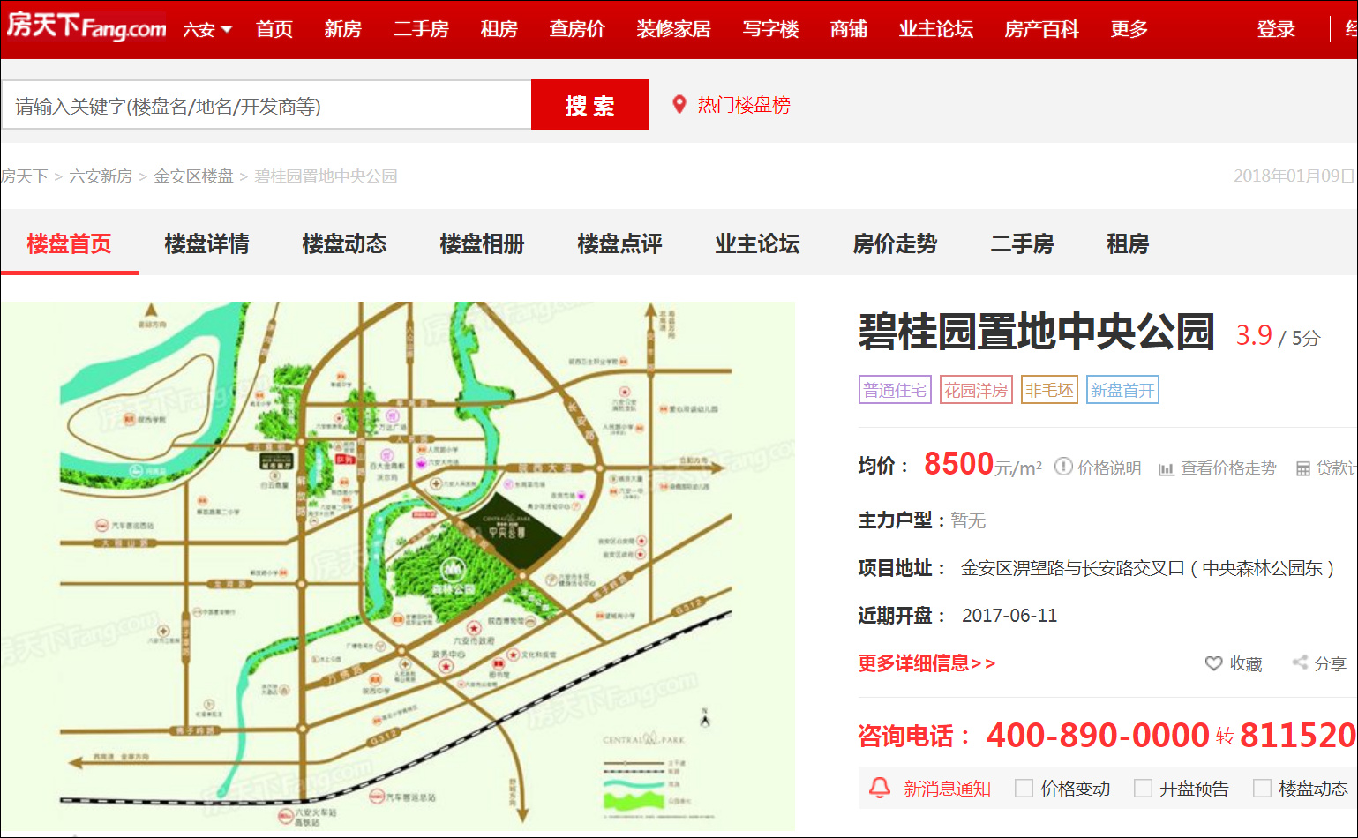Click the calculator icon for loan calculator
This screenshot has height=838, width=1358.
pos(1302,468)
